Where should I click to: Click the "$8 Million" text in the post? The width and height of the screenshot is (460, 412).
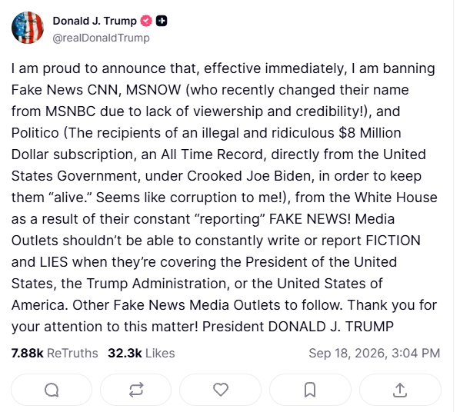[x=370, y=133]
